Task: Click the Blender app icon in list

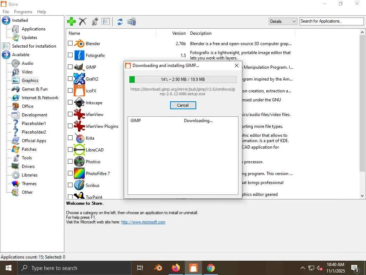Action: 79,43
